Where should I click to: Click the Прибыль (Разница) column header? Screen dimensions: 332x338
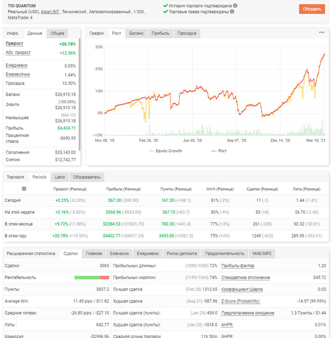(124, 189)
